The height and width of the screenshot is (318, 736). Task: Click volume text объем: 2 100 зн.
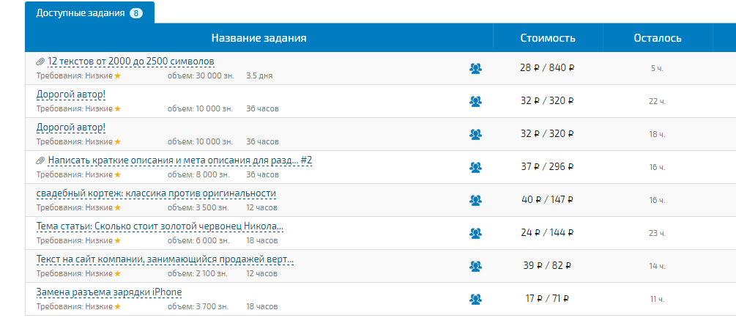pos(198,273)
